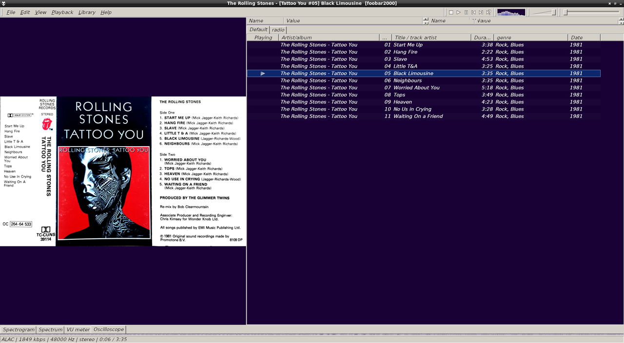Go to the previous track

click(x=473, y=12)
